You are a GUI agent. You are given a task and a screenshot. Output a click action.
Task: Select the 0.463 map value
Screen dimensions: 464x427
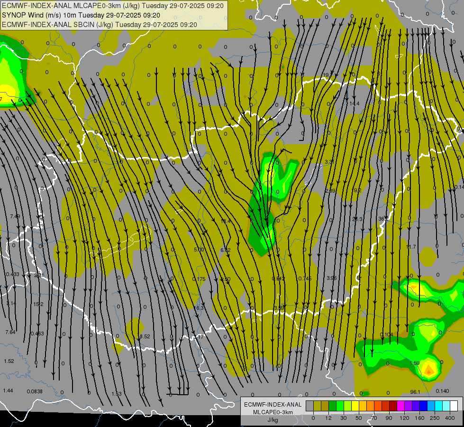coord(37,334)
